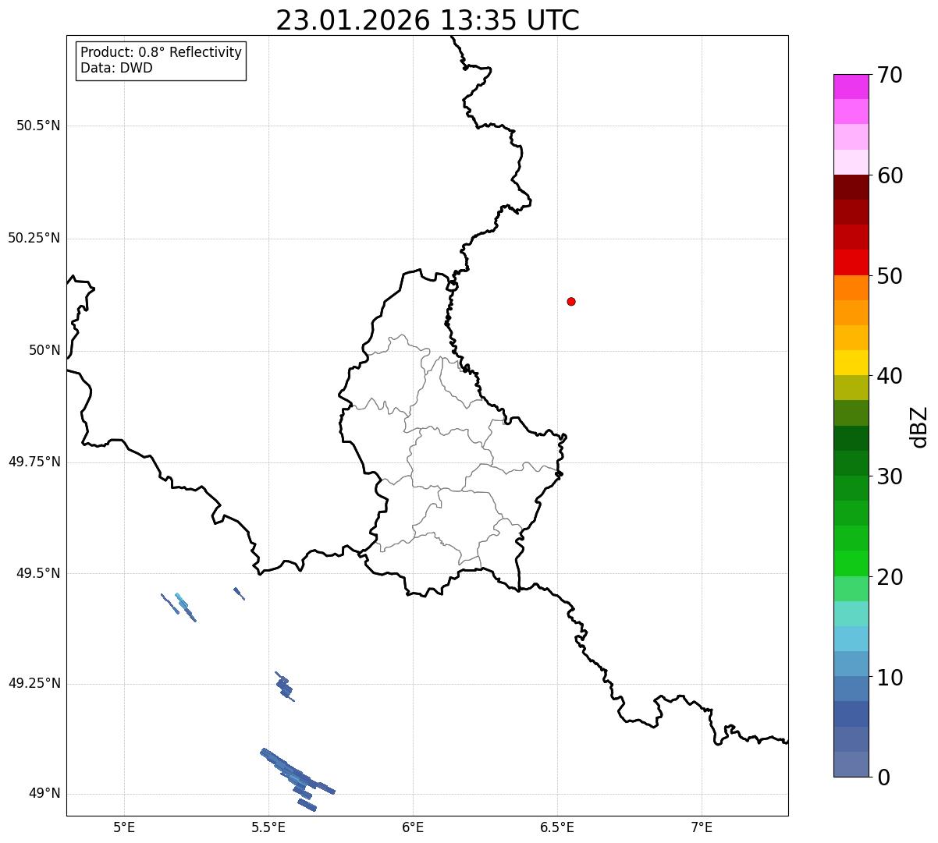Click the 49.75°N latitude label

[34, 462]
